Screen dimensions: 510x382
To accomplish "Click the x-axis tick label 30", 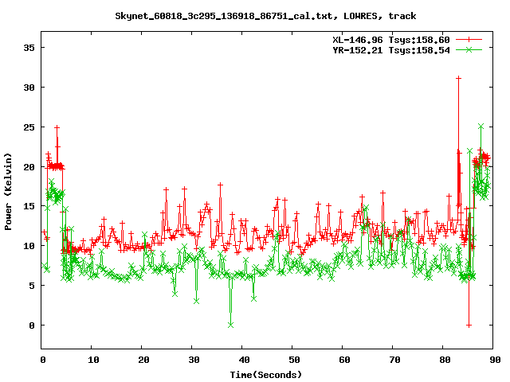I will (194, 360).
